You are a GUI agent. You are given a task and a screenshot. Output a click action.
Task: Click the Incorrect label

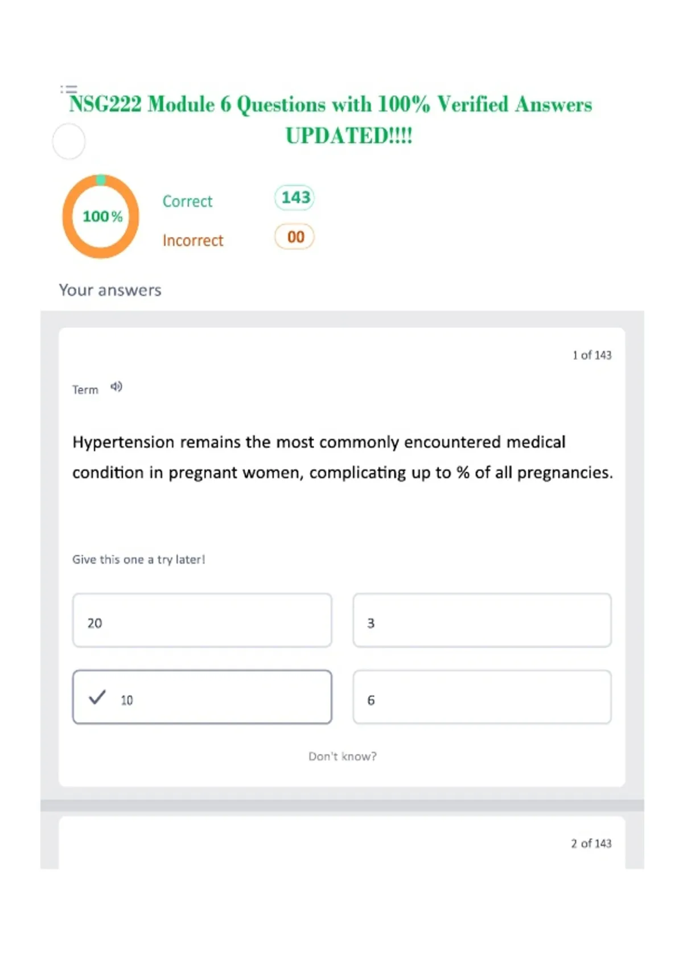[193, 241]
